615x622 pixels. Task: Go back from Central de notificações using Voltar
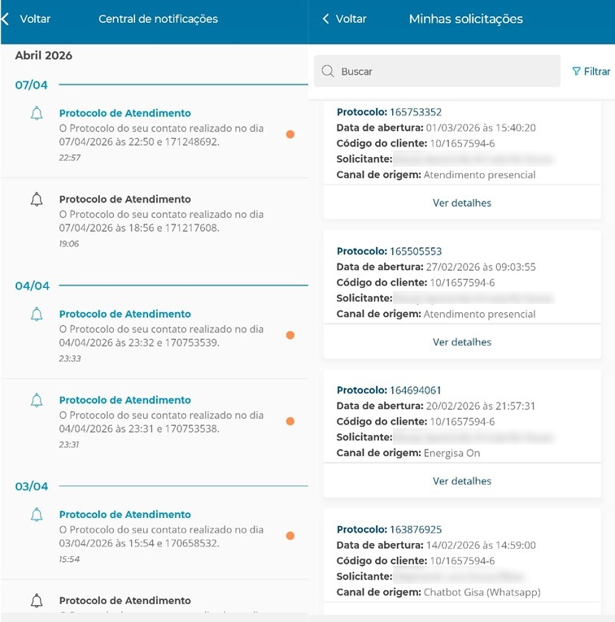pos(27,19)
